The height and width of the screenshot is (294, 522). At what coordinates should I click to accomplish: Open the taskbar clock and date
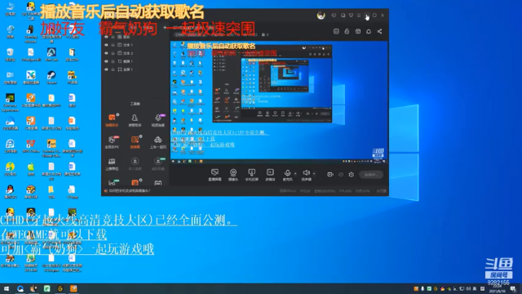497,288
